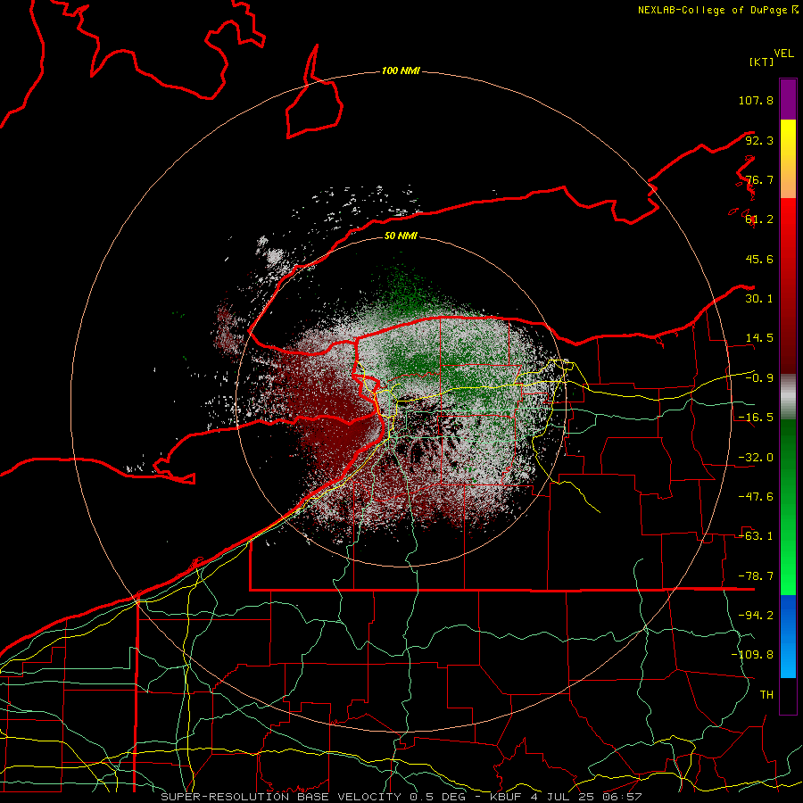Viewport: 803px width, 803px height.
Task: Click the 14.5 legend value
Action: (x=759, y=338)
